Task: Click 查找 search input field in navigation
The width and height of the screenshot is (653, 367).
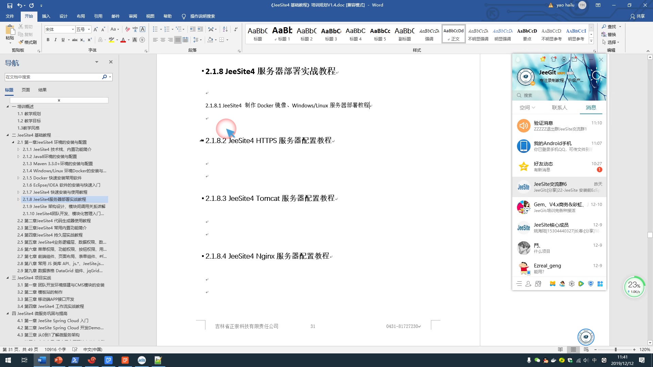Action: pos(54,76)
